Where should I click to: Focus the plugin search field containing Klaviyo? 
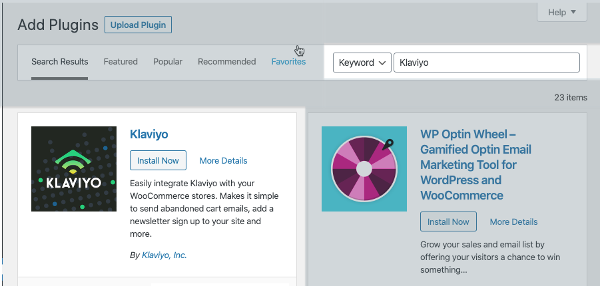pos(487,63)
